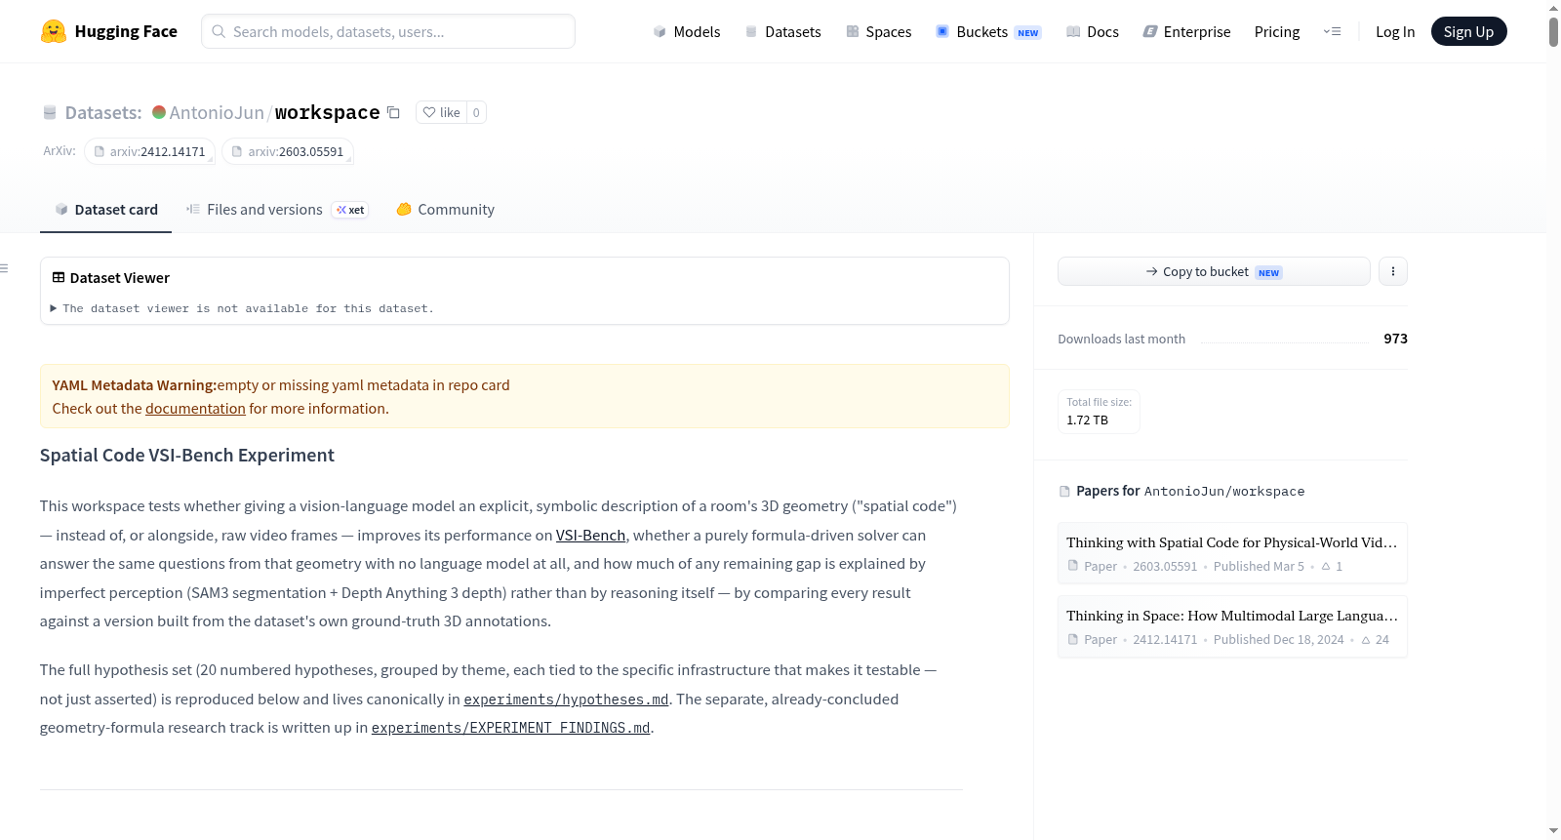Click the Dataset Viewer heading

pyautogui.click(x=119, y=278)
